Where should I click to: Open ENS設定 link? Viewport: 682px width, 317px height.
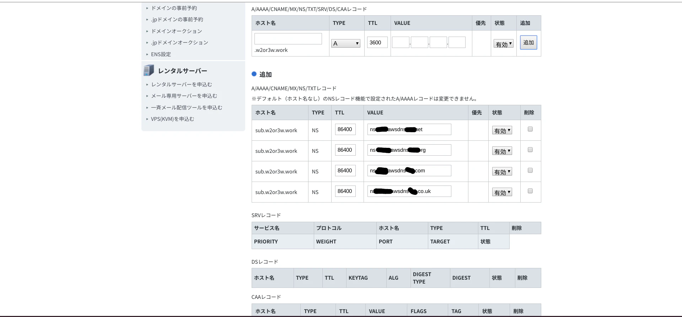[161, 54]
